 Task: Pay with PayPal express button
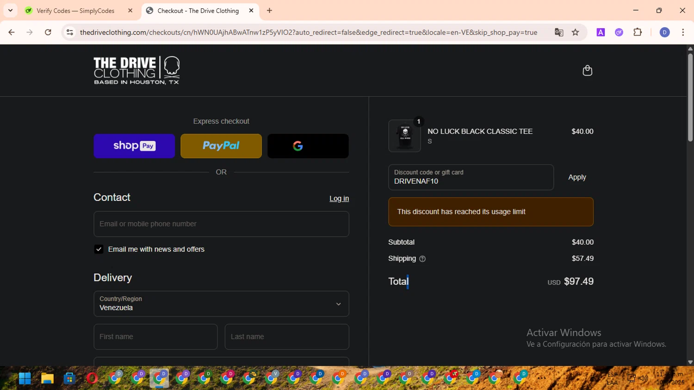pos(221,146)
